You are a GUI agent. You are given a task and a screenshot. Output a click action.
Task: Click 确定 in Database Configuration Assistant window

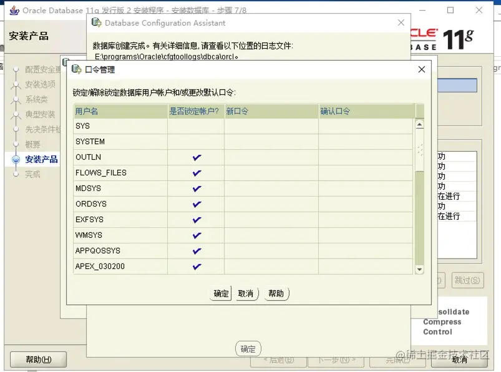point(248,349)
